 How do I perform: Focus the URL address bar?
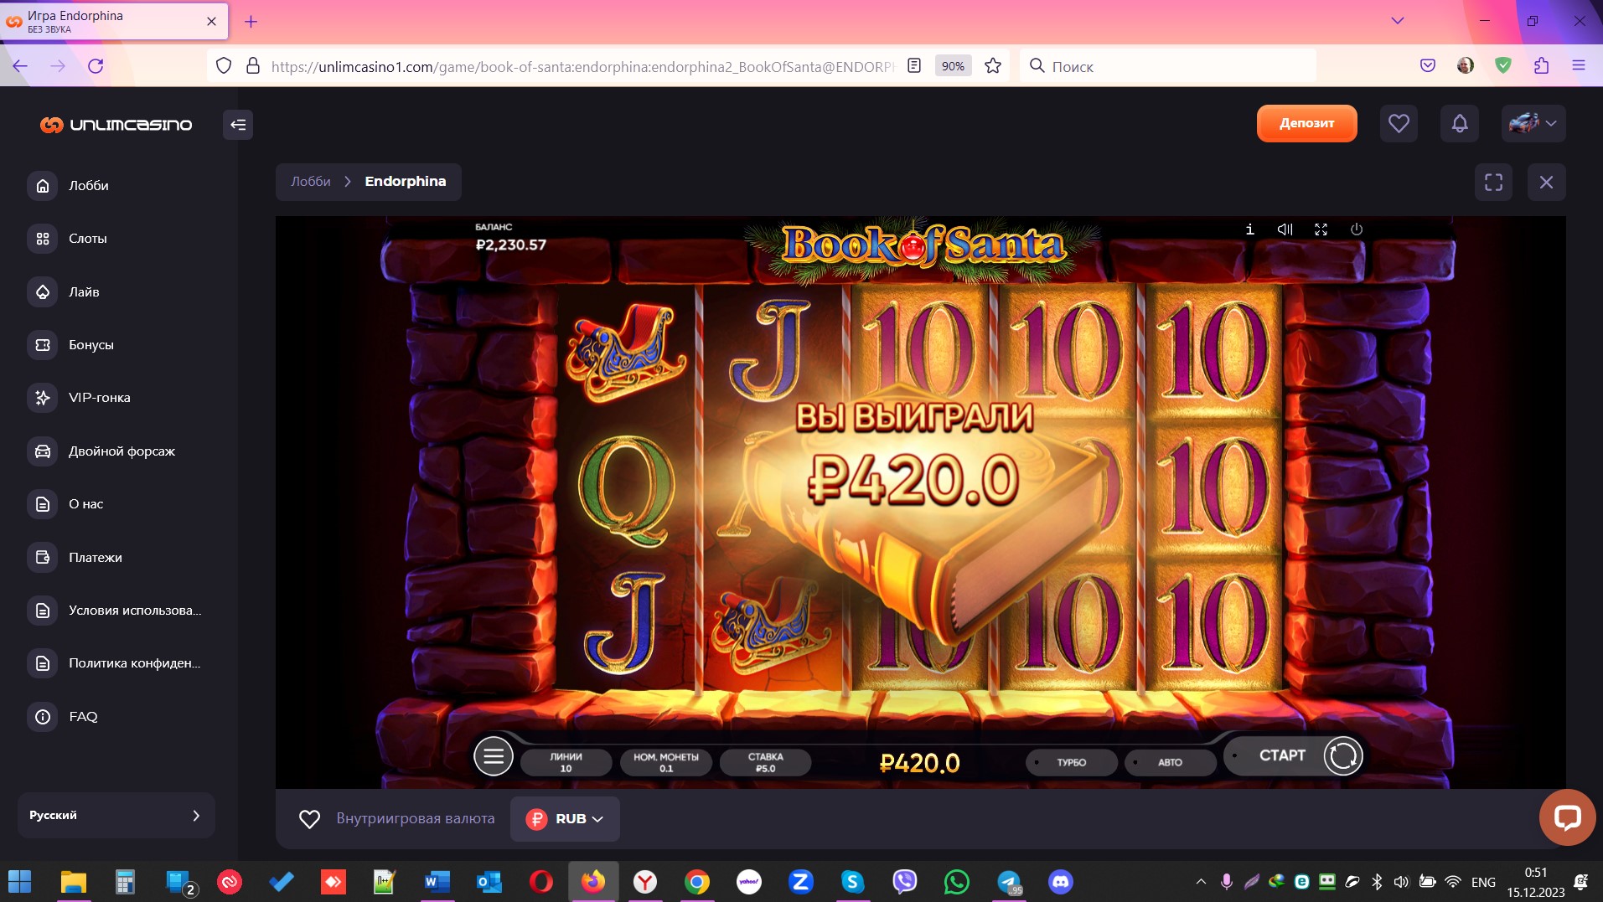pyautogui.click(x=582, y=66)
